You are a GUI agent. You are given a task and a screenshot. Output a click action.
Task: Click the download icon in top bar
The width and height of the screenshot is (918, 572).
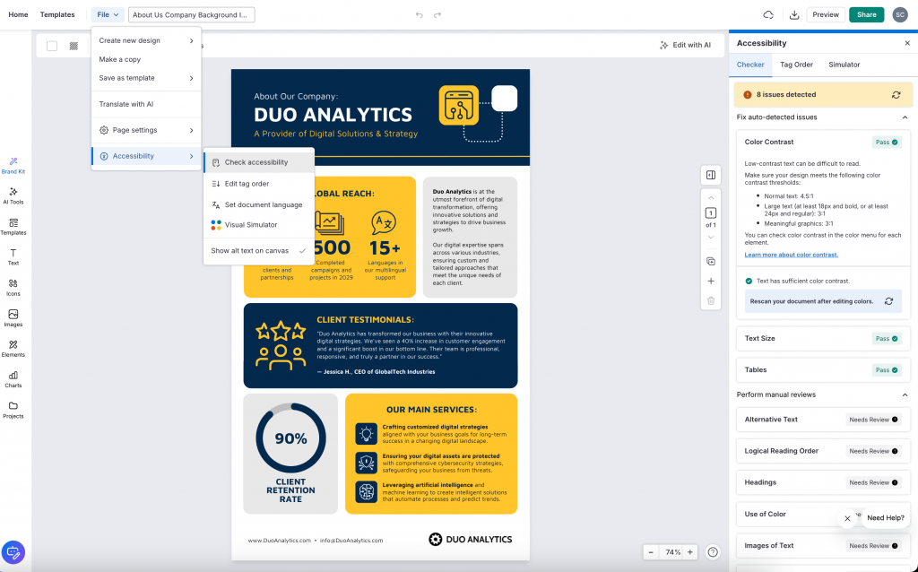[793, 14]
